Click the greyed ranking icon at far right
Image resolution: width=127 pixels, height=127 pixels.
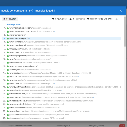pyautogui.click(x=117, y=19)
